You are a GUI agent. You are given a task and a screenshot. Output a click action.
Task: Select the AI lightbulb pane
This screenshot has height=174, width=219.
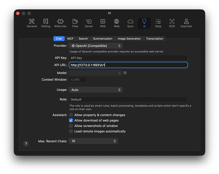[144, 23]
